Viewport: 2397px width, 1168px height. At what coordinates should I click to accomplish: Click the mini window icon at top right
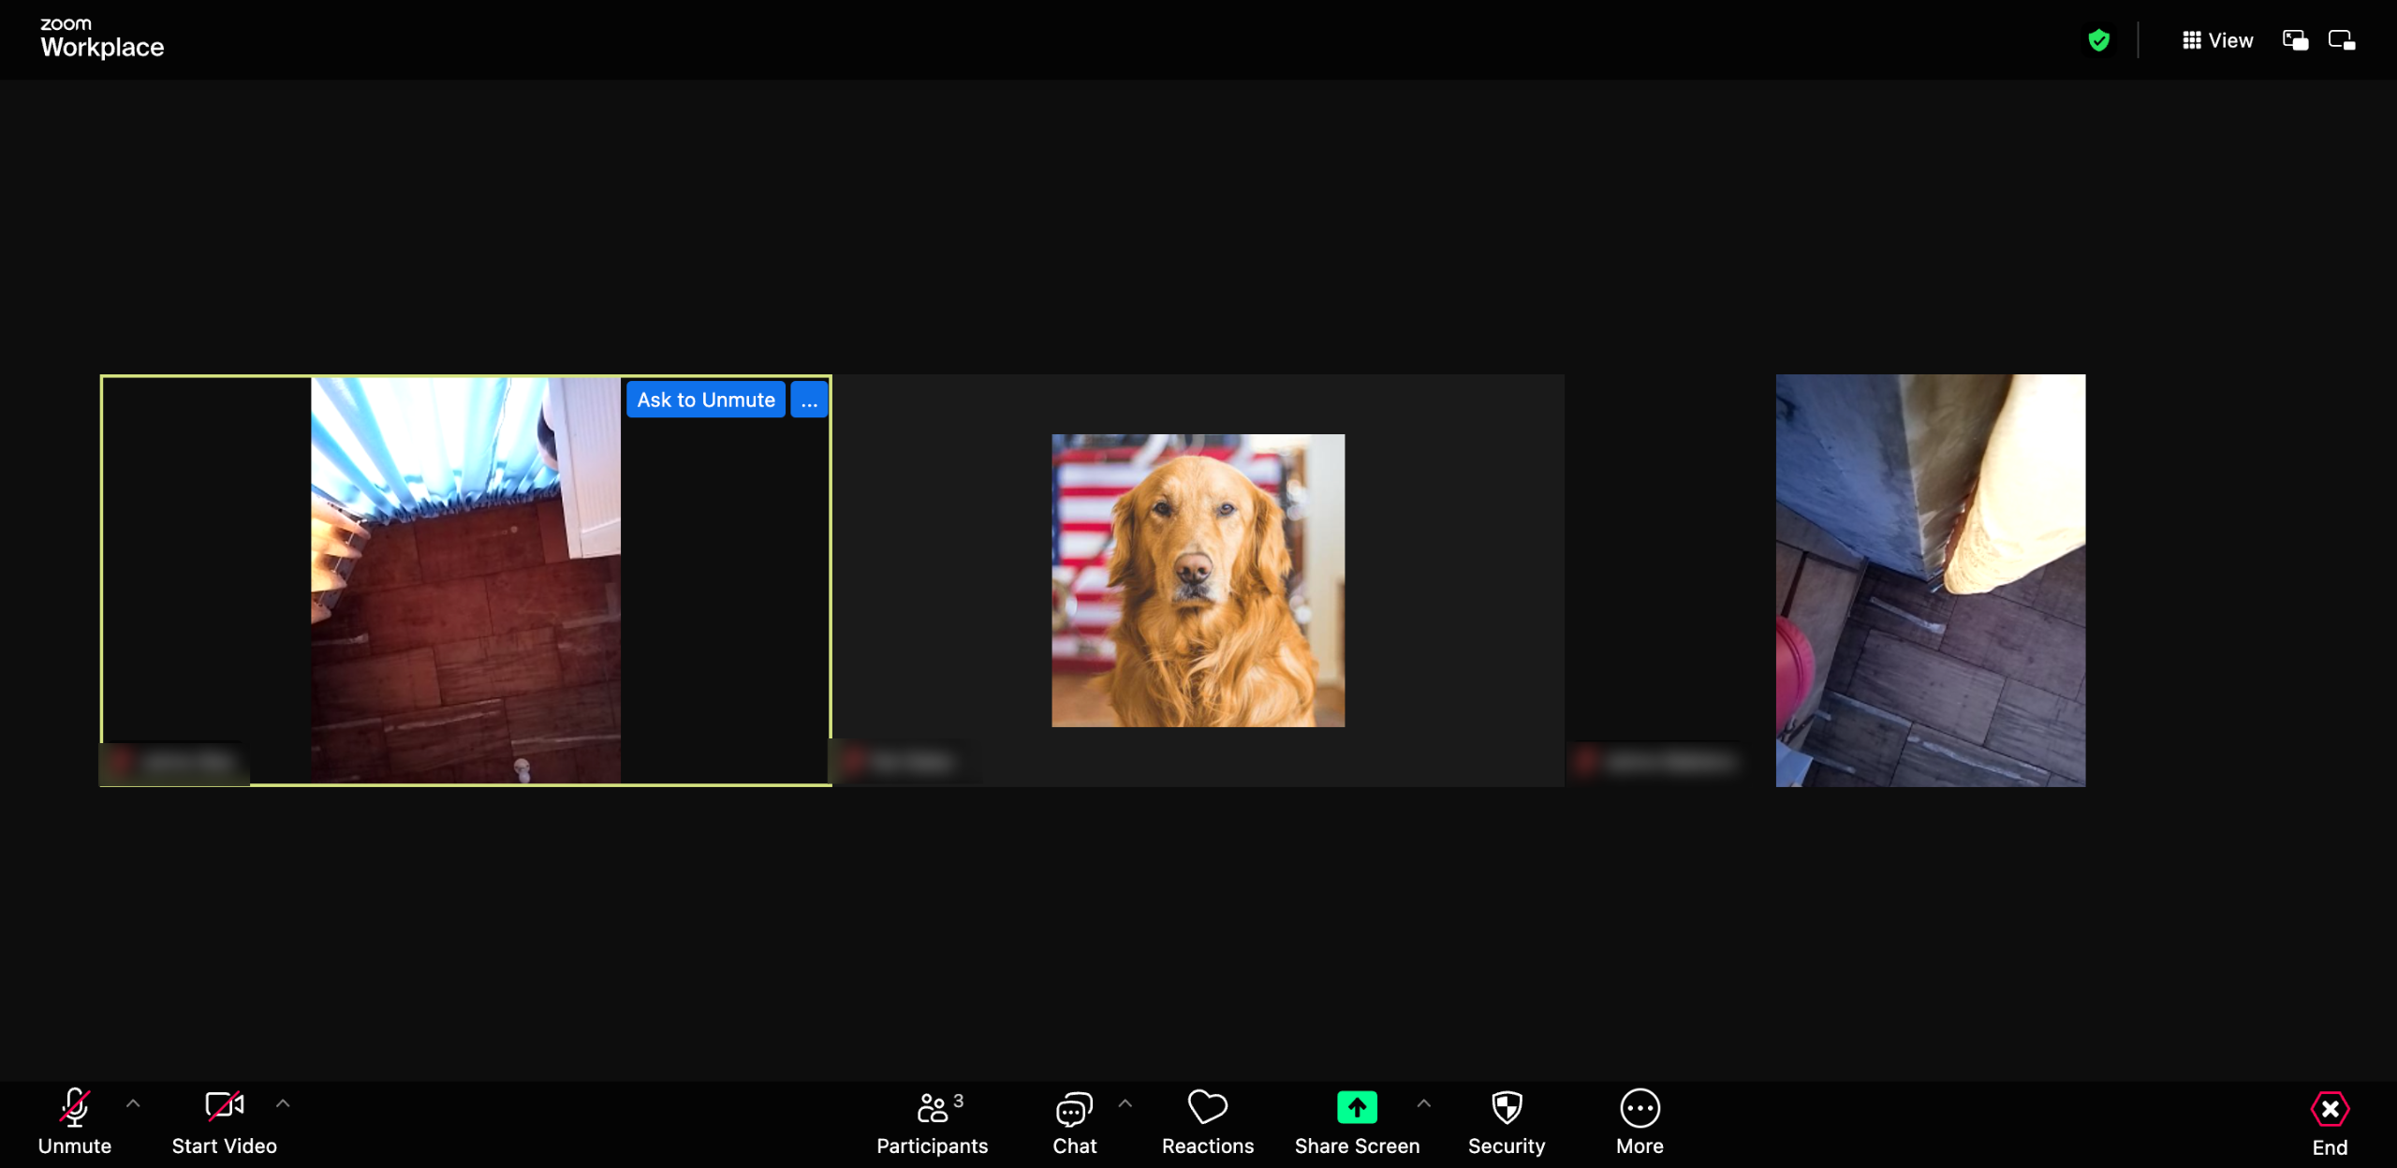2342,40
